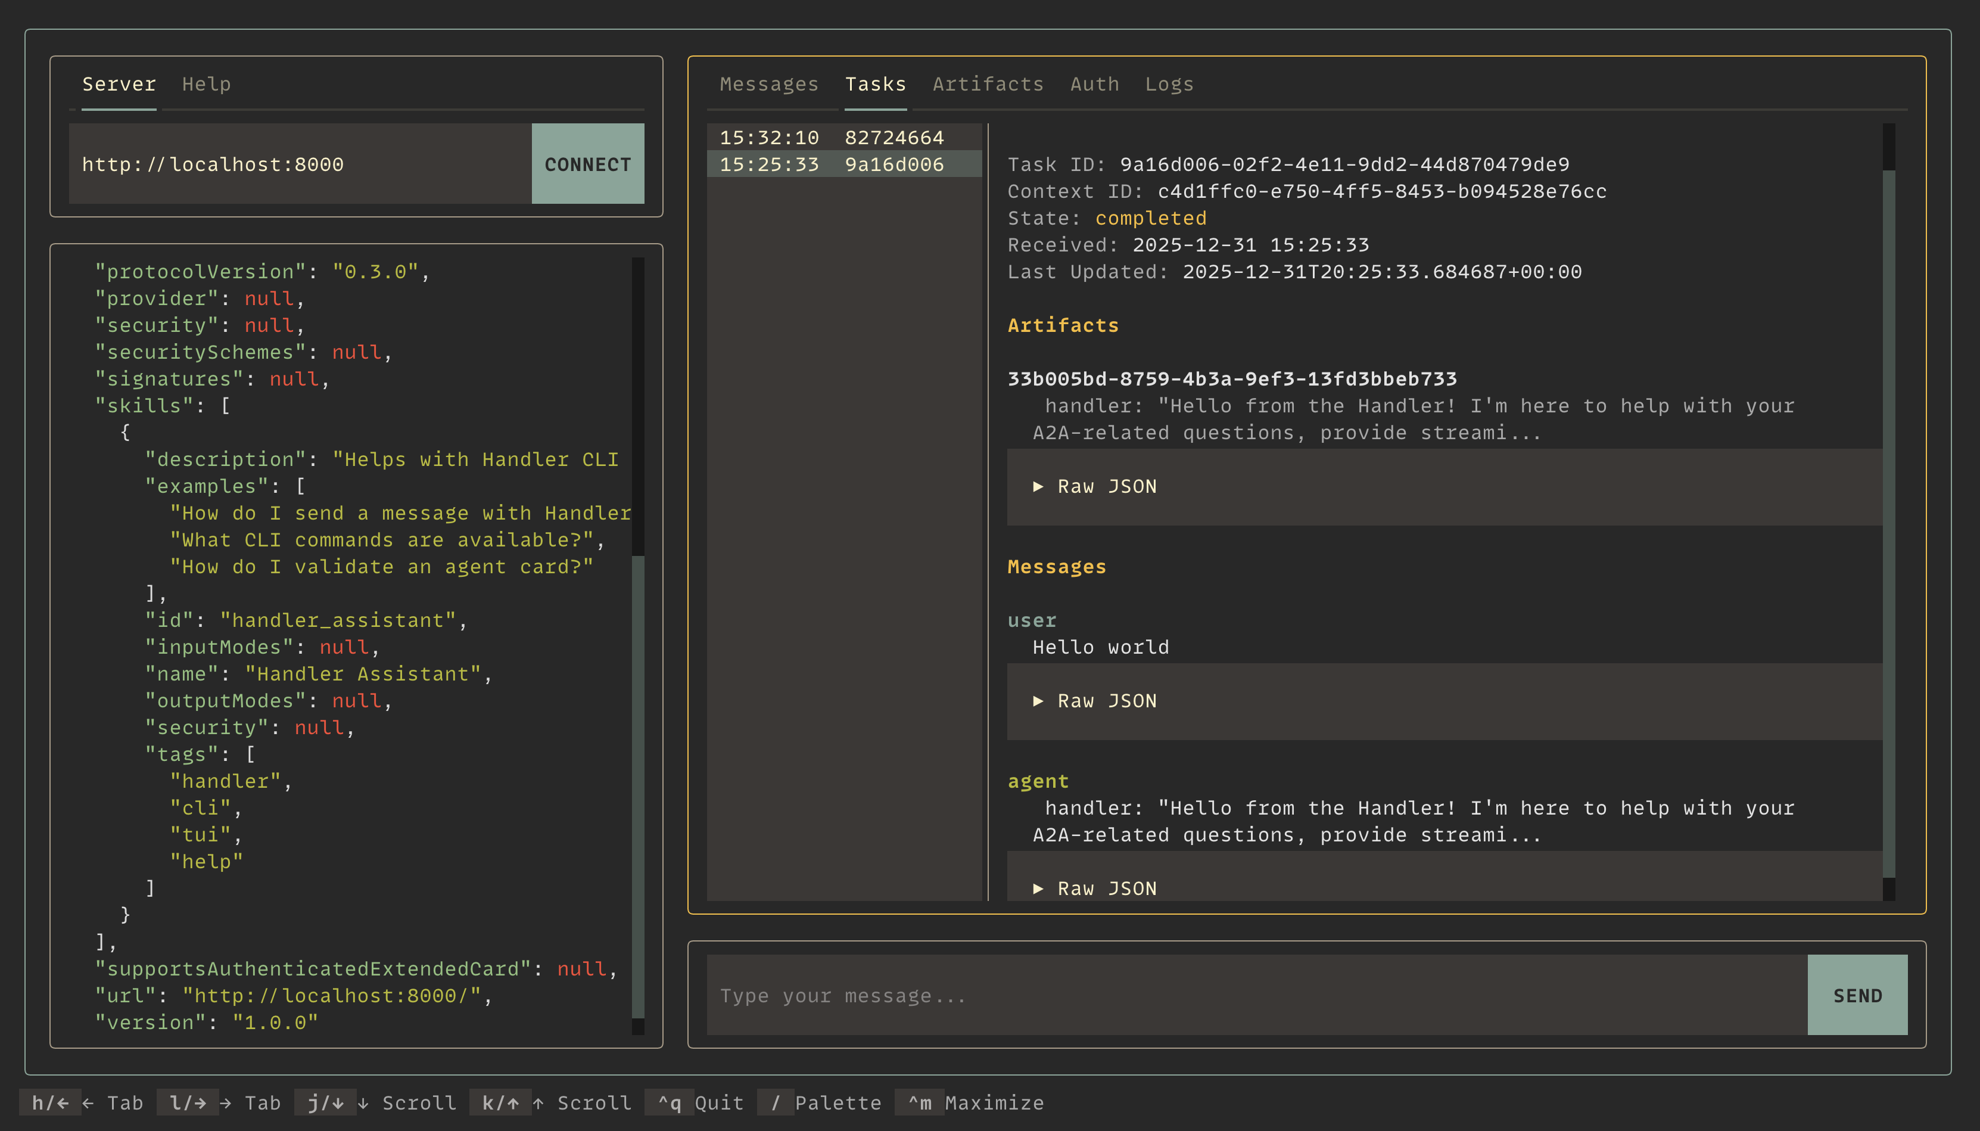Select task 82724664 from the task list

846,136
